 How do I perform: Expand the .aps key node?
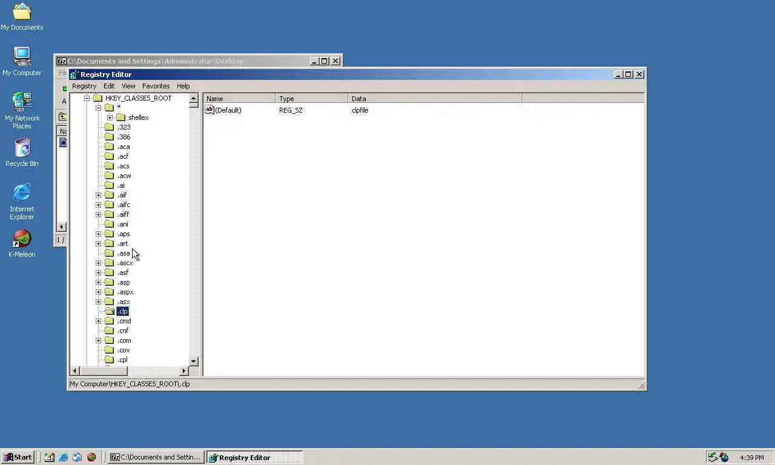tap(99, 234)
